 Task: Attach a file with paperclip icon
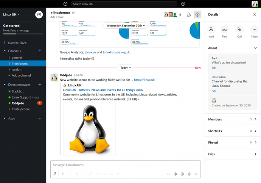tap(189, 174)
